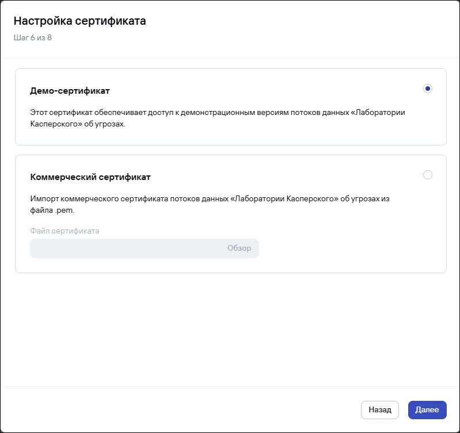Select the Коммерческий сертификат radio button
Image resolution: width=460 pixels, height=433 pixels.
coord(427,175)
